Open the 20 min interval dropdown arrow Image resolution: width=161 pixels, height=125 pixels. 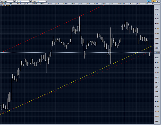tap(30, 1)
